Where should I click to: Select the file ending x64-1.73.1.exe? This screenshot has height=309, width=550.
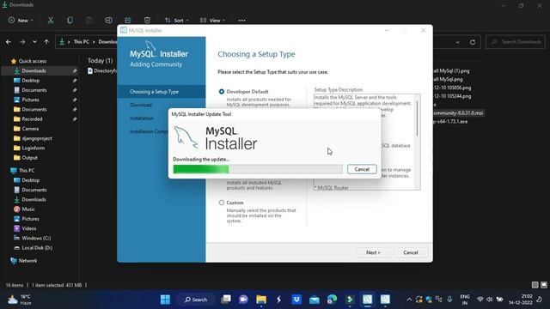point(450,121)
